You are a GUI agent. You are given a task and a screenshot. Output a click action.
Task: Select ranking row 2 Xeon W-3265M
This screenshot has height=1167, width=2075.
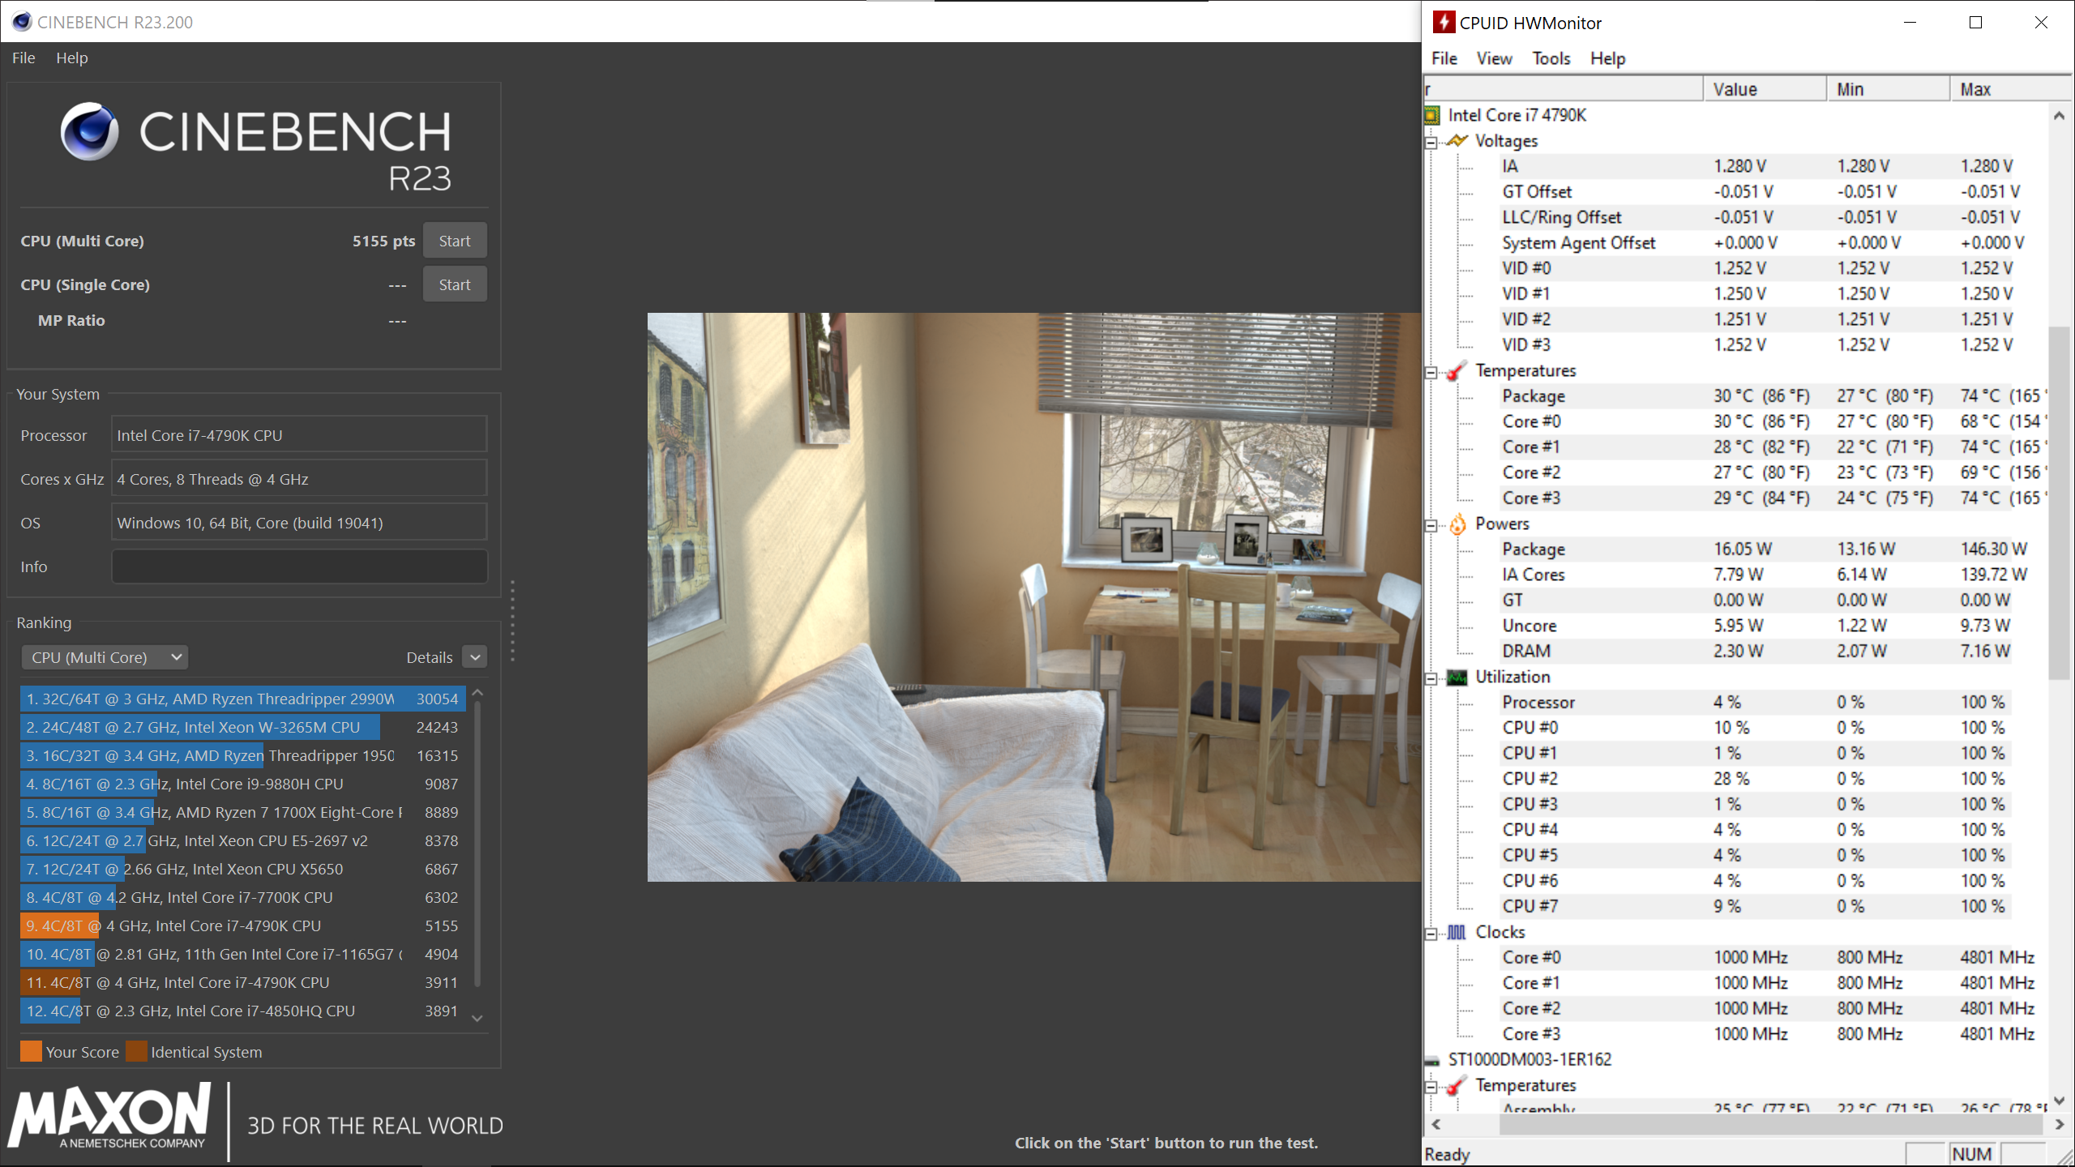tap(243, 727)
